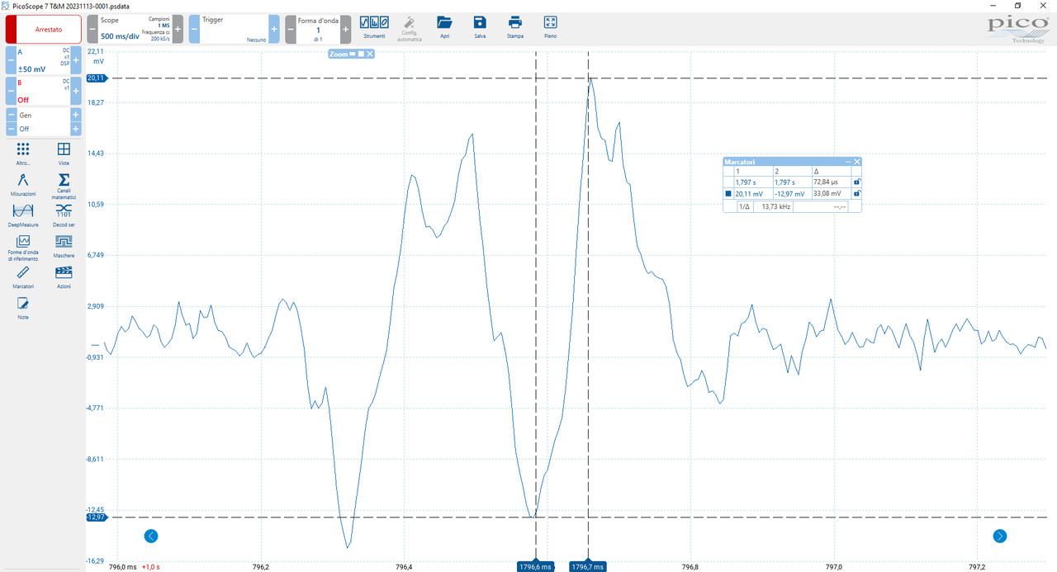Minimize the Marcatori panel
Screen dimensions: 1057x572
[x=848, y=162]
